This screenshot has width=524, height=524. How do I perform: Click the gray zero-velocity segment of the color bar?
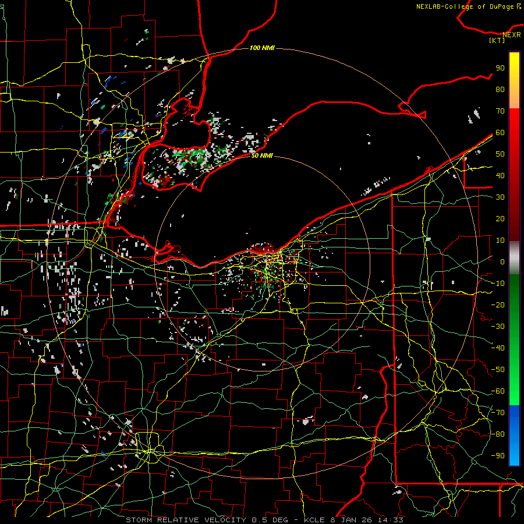pos(514,258)
